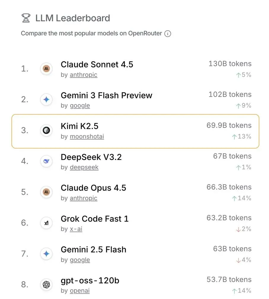Click the info icon after OpenRouter
269x299 pixels.
[x=168, y=34]
